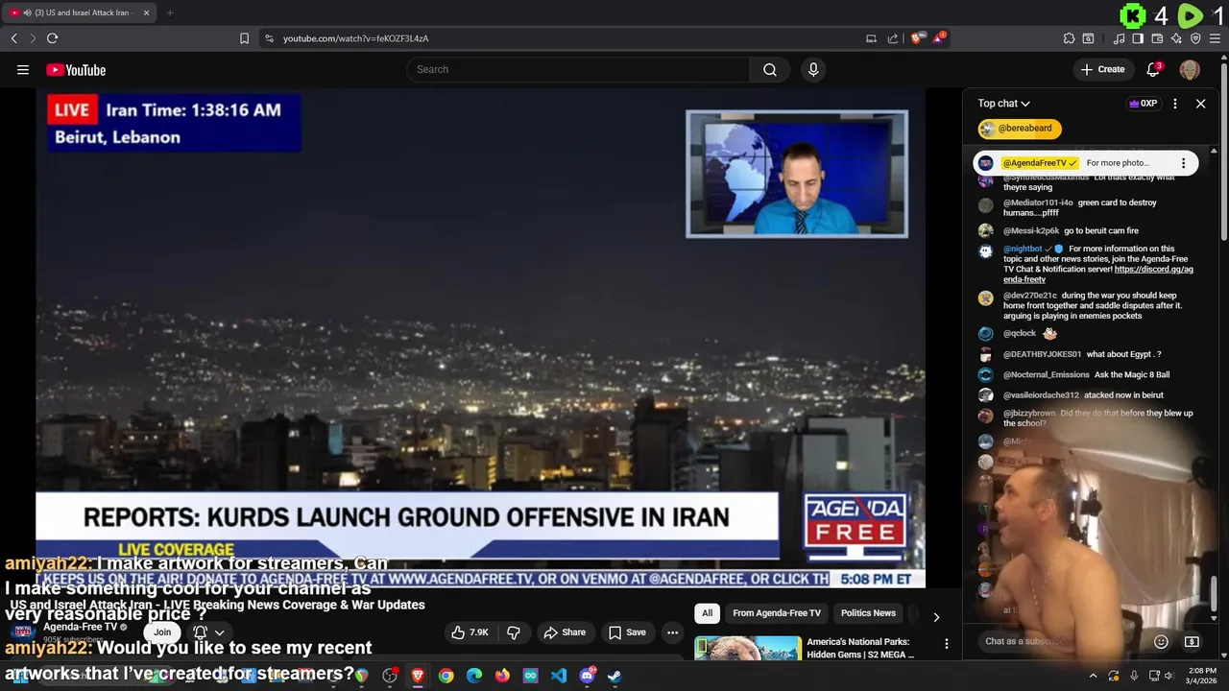The height and width of the screenshot is (691, 1229).
Task: Start voice search with the microphone
Action: coord(813,69)
